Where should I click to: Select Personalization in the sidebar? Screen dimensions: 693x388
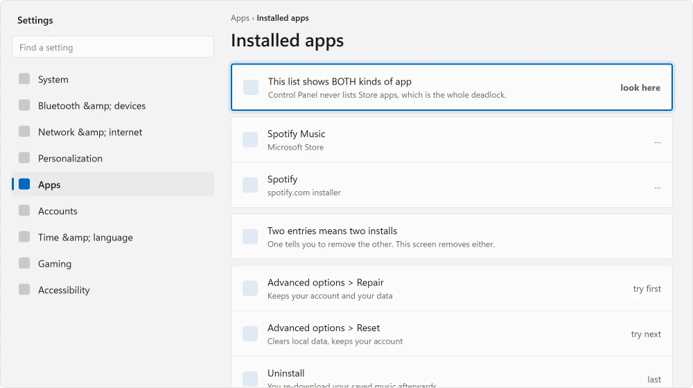click(113, 158)
